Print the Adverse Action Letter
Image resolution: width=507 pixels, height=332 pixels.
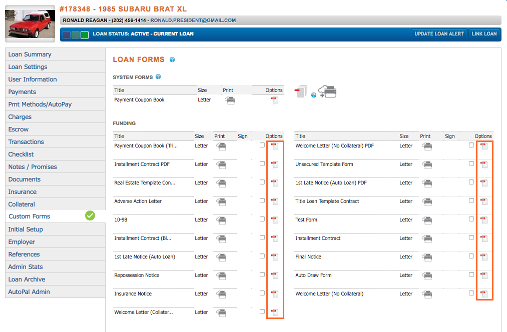(x=222, y=202)
